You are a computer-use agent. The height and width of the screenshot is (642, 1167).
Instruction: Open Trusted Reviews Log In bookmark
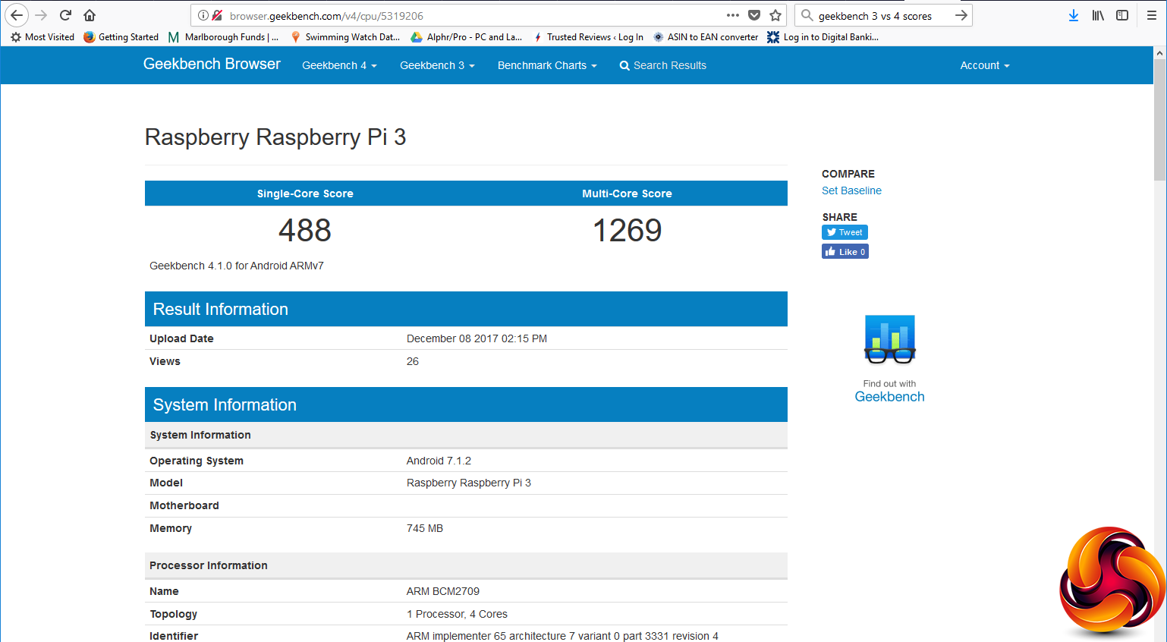click(x=589, y=37)
